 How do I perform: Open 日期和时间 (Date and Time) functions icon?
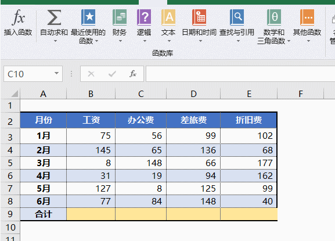[x=199, y=17]
